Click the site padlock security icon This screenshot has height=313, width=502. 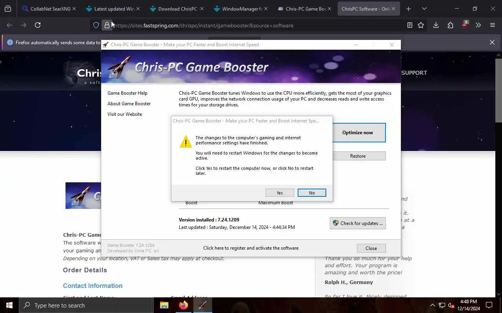[x=107, y=25]
